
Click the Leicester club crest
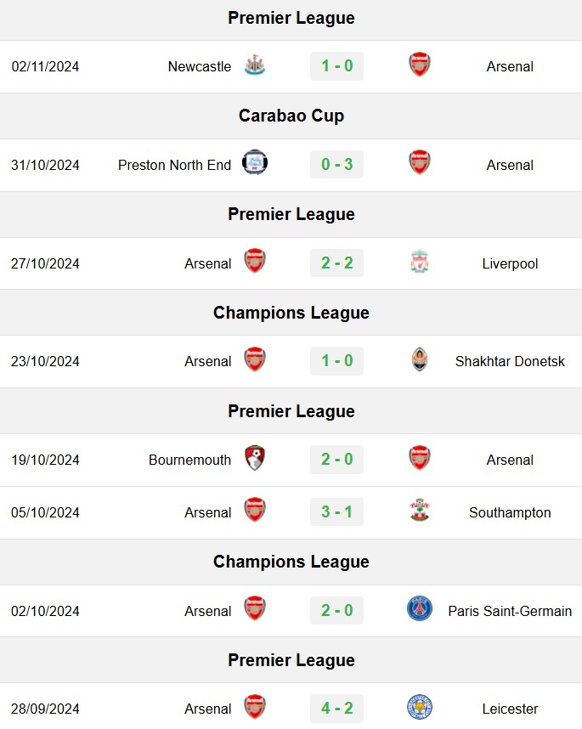point(420,707)
